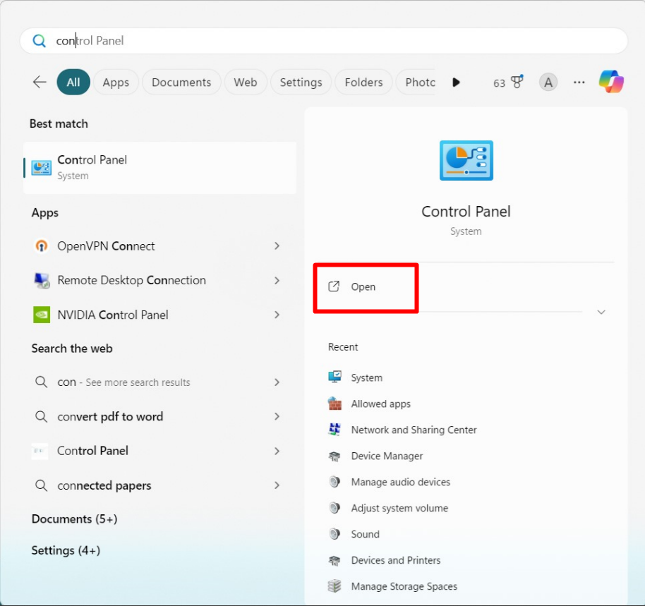
Task: Expand the 'connected papers' chevron
Action: 277,485
